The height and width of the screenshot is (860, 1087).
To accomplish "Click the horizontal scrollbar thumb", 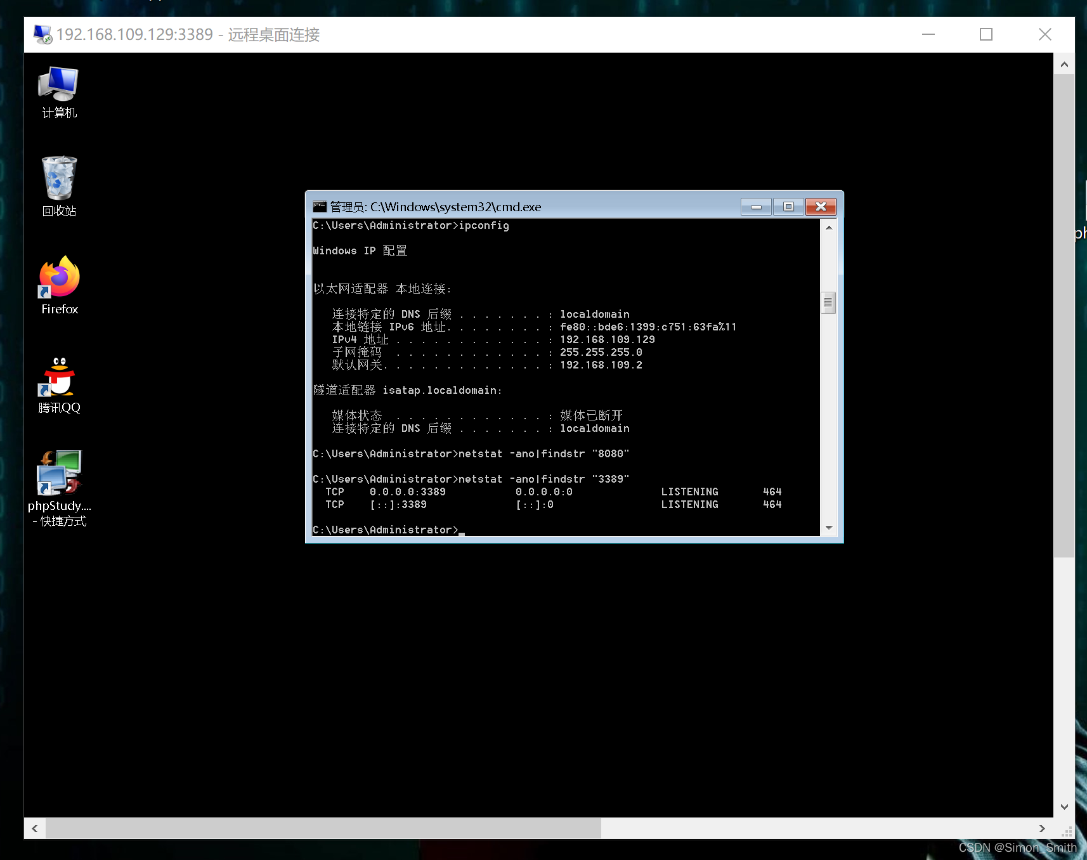I will [323, 828].
